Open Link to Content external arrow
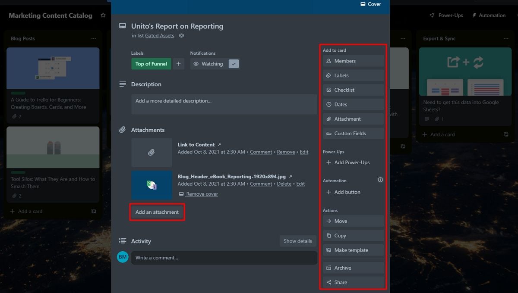This screenshot has height=293, width=518. 219,145
